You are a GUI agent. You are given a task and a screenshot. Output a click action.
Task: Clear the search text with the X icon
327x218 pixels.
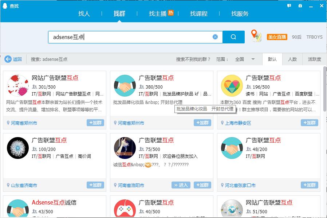tap(215, 37)
